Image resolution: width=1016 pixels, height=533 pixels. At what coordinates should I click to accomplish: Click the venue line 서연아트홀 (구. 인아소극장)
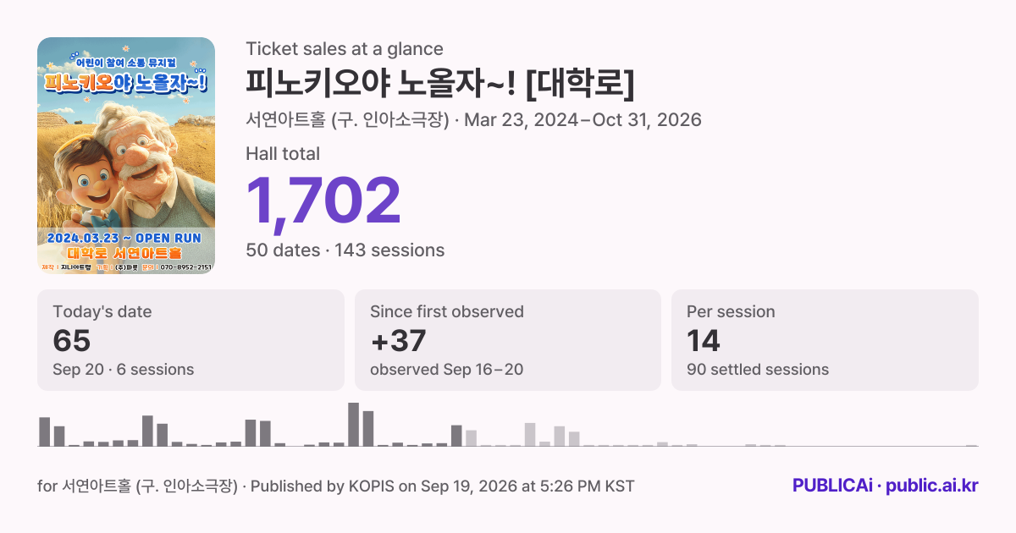(347, 119)
